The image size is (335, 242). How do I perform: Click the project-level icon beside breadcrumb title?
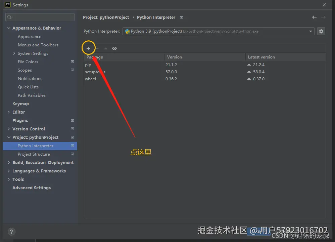click(181, 17)
